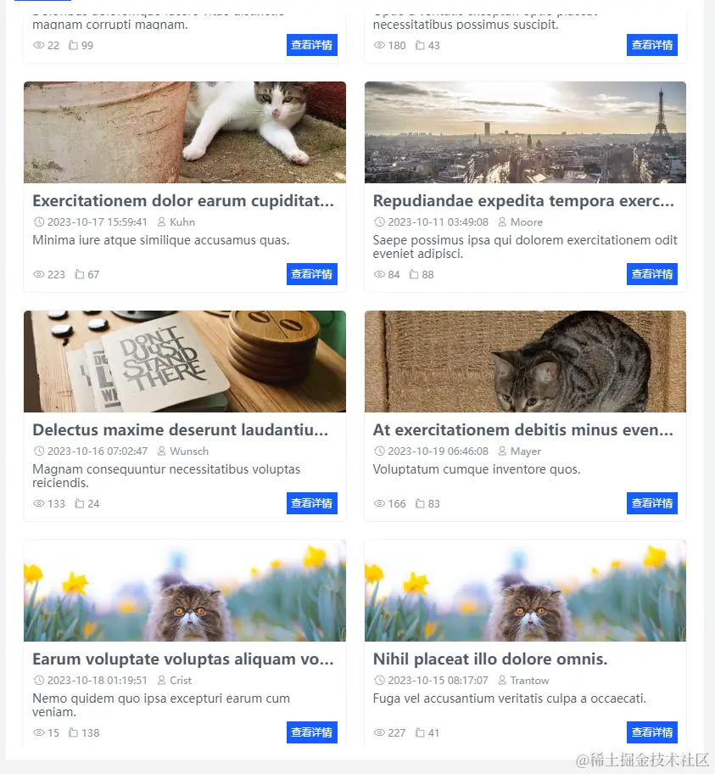The image size is (715, 774).
Task: Open details for Exercitationem dolor earum card
Action: click(312, 274)
